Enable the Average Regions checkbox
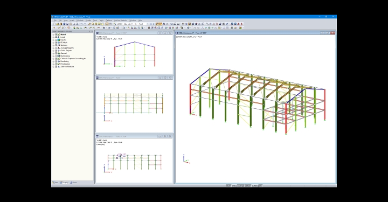 [x=56, y=48]
